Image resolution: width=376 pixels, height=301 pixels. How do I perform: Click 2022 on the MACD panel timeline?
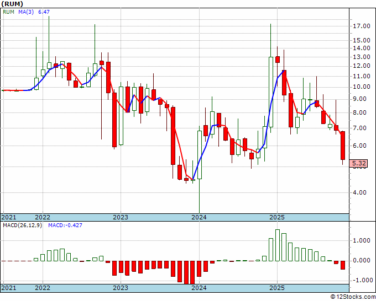point(43,288)
